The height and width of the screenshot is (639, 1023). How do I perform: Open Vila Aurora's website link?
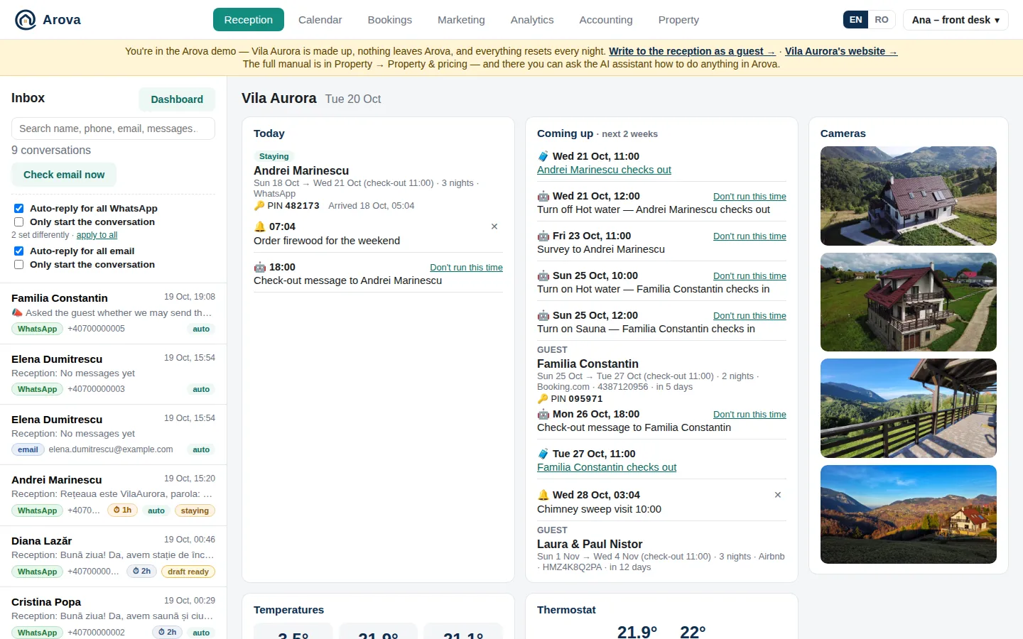tap(841, 51)
